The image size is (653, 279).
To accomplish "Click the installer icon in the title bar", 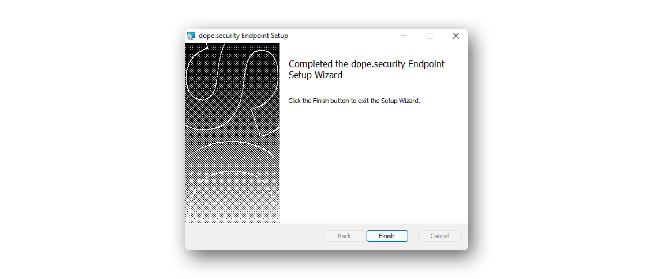I will pos(191,36).
